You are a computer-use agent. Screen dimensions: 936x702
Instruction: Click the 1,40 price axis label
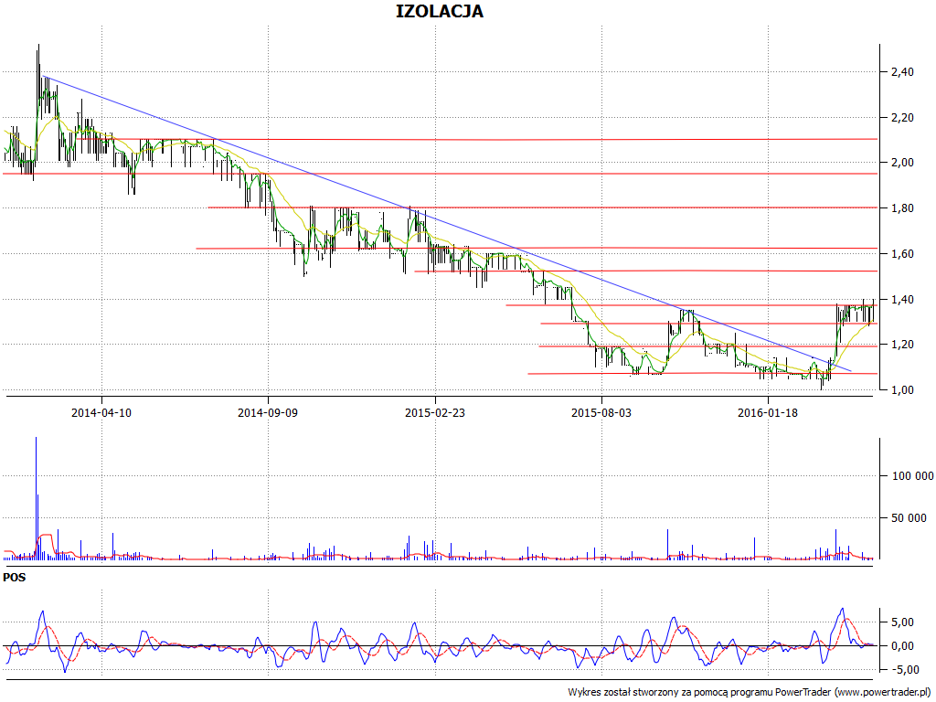click(x=902, y=300)
